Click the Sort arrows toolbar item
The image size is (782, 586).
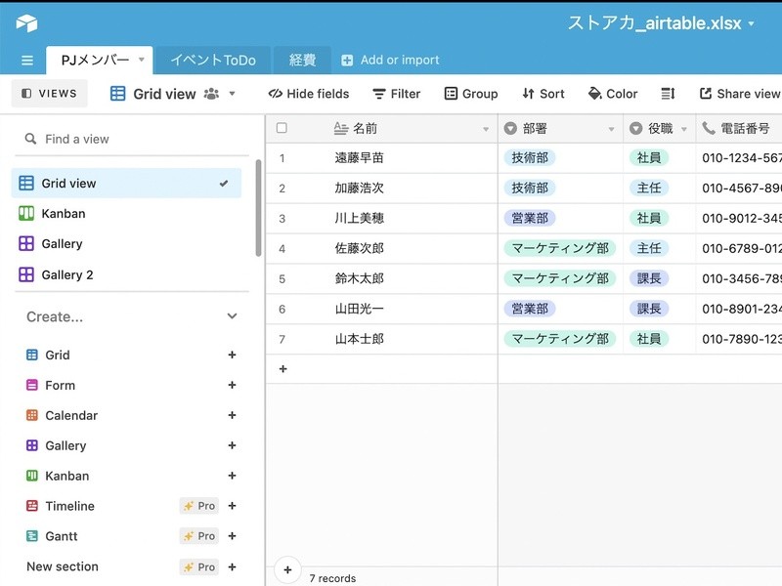[543, 94]
